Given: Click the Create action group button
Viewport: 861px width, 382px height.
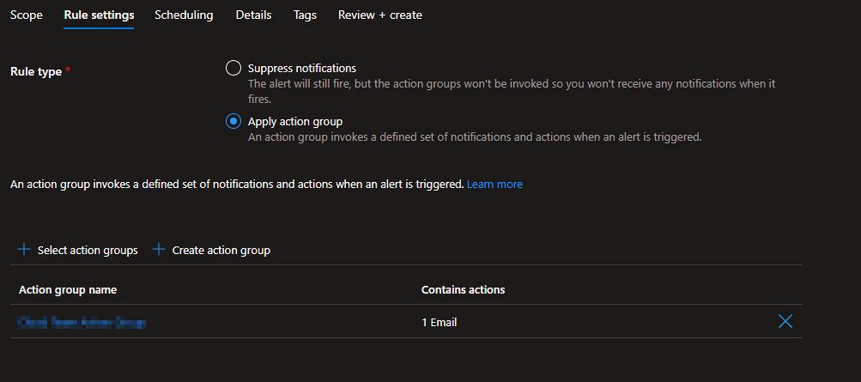Looking at the screenshot, I should coord(211,251).
